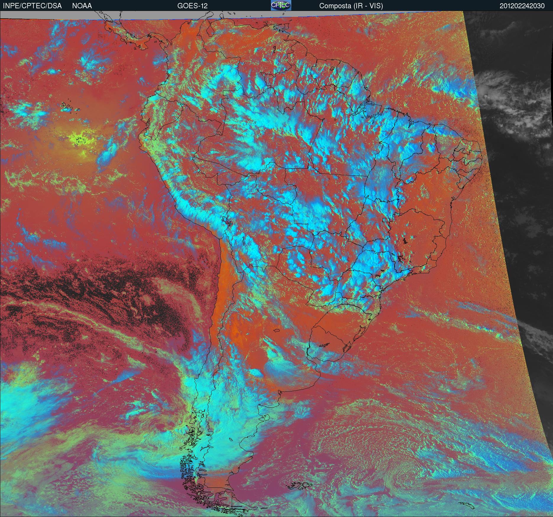
Task: Click the 201202242030 timestamp
Action: (522, 6)
